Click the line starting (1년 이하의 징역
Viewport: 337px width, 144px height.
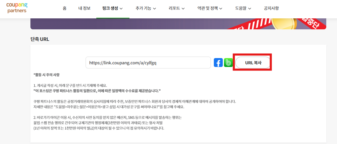pos(99,128)
